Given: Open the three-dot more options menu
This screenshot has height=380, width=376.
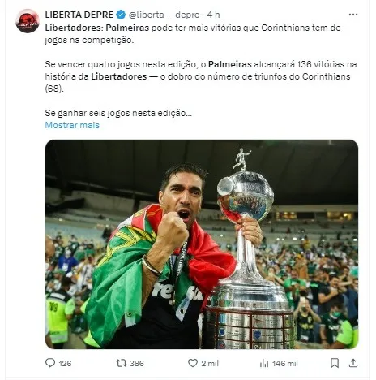Looking at the screenshot, I should (353, 15).
